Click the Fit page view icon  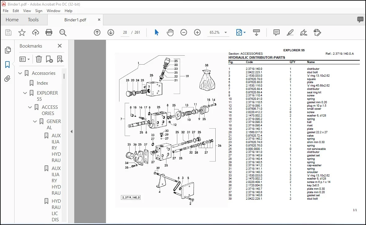pos(239,32)
